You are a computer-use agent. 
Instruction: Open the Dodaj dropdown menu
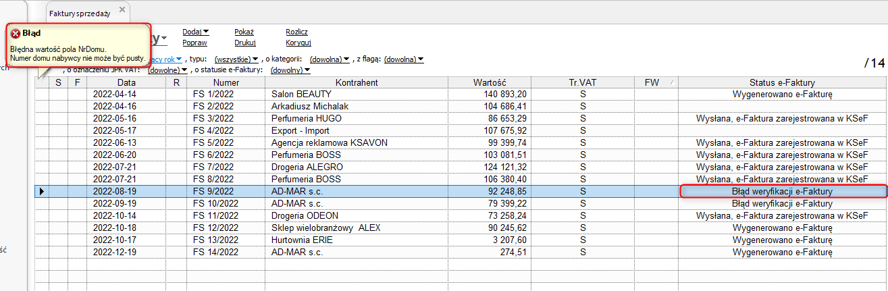pyautogui.click(x=196, y=31)
